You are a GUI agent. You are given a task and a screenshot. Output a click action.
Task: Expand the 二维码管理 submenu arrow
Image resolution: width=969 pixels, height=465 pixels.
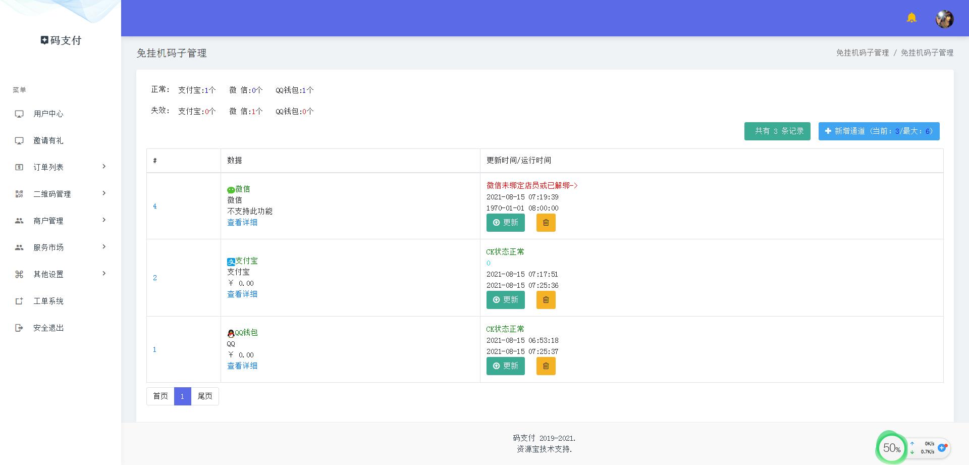(104, 193)
